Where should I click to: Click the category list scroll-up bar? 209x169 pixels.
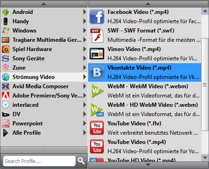tap(44, 4)
